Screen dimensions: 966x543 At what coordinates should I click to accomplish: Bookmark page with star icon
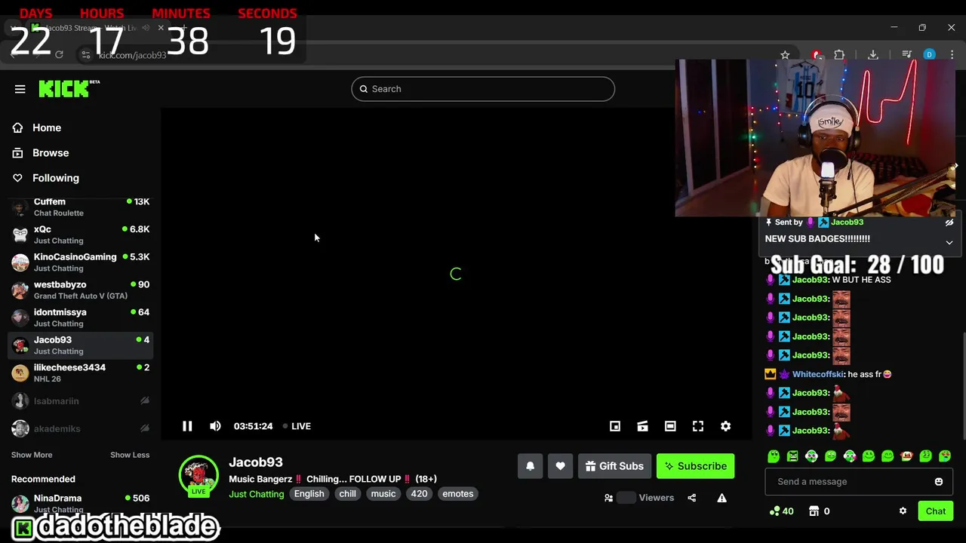click(x=785, y=55)
